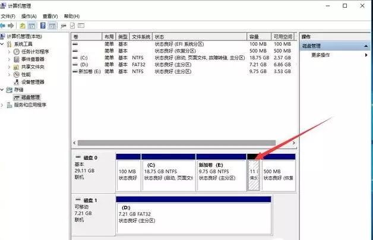Viewport: 373px width, 240px height.
Task: Expand the 共享文件夹 node
Action: point(10,67)
